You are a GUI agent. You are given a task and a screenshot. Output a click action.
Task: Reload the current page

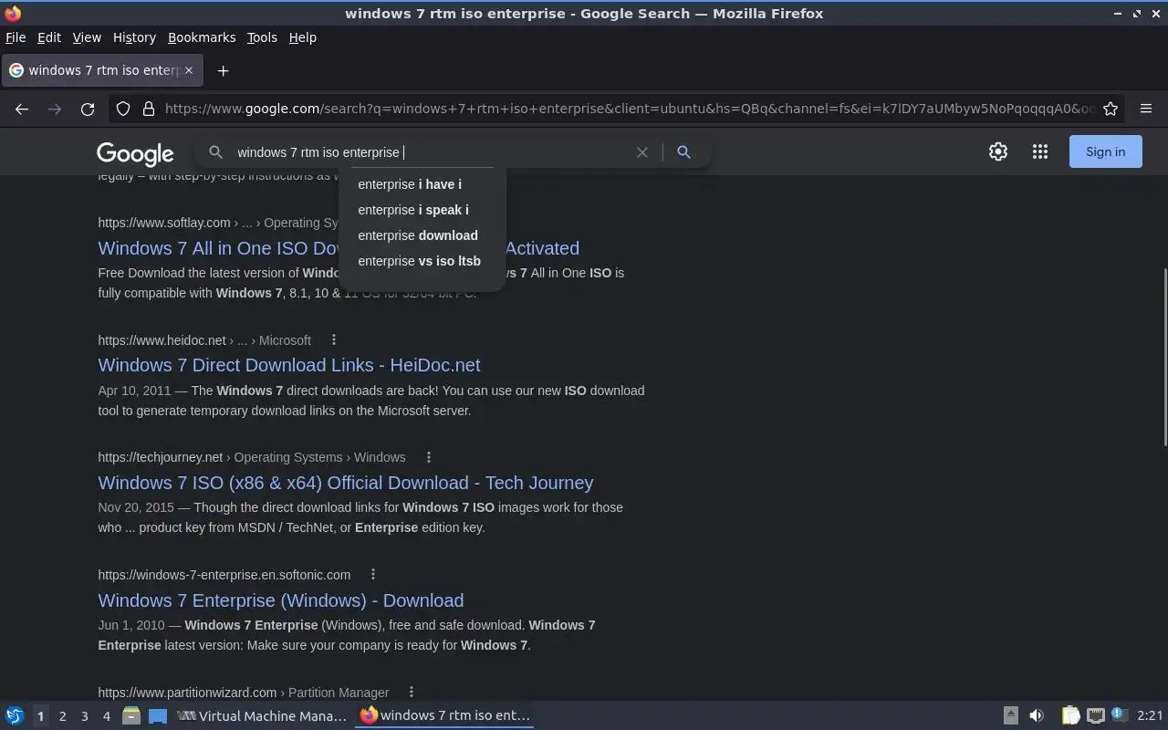(x=88, y=109)
